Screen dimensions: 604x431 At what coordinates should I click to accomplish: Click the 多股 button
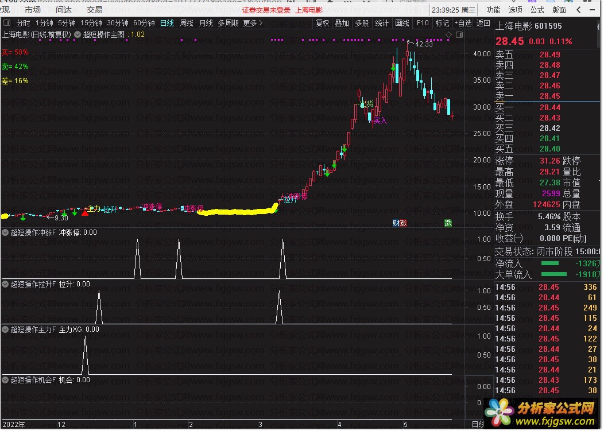(x=362, y=23)
